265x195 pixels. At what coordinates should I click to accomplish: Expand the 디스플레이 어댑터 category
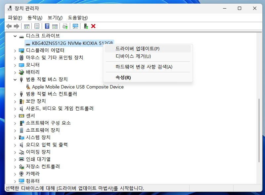click(15, 50)
